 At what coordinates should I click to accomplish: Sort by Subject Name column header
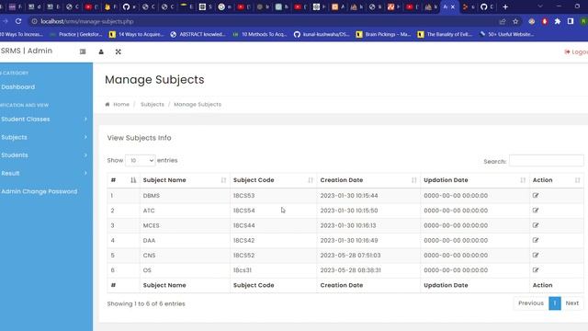(185, 180)
